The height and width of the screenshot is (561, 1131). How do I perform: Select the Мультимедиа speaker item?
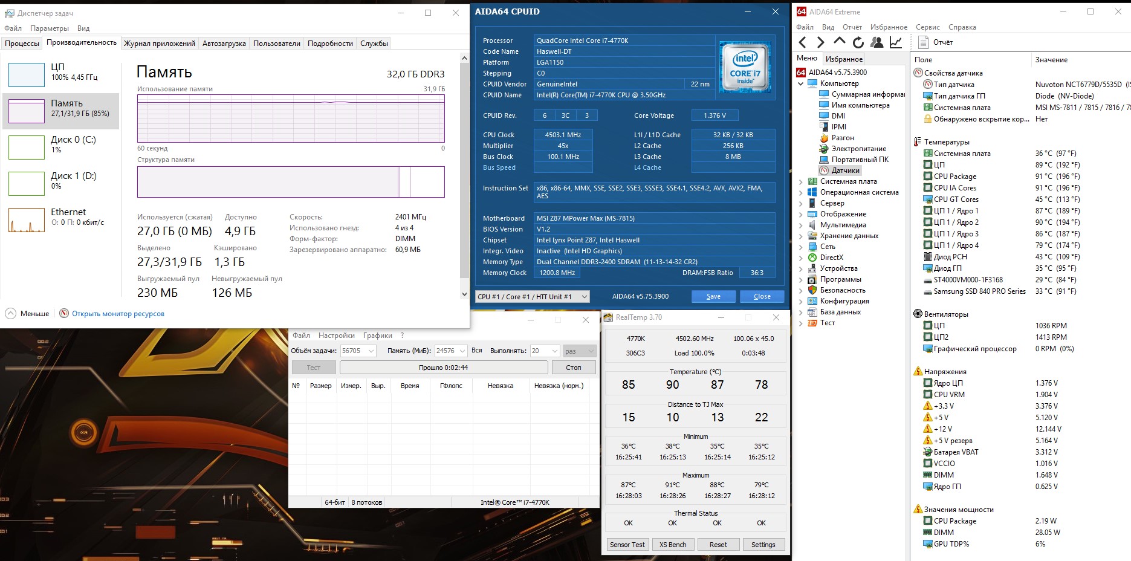point(837,225)
